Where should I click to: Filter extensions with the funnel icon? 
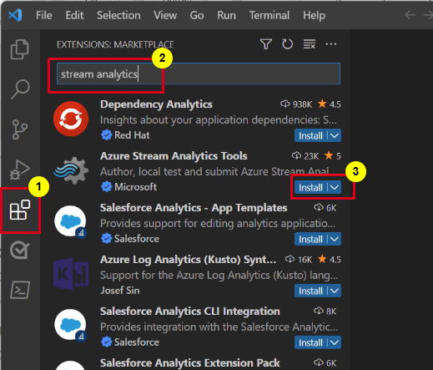[x=266, y=44]
